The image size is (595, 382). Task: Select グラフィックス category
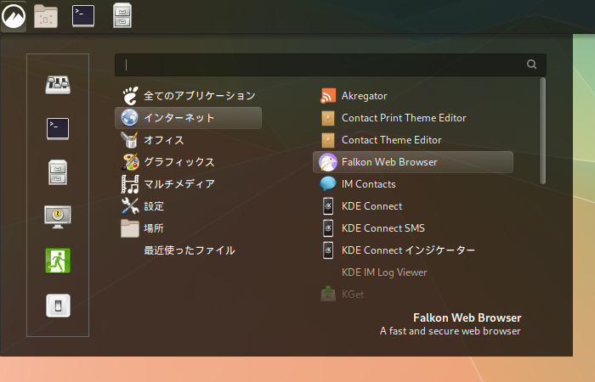click(188, 162)
